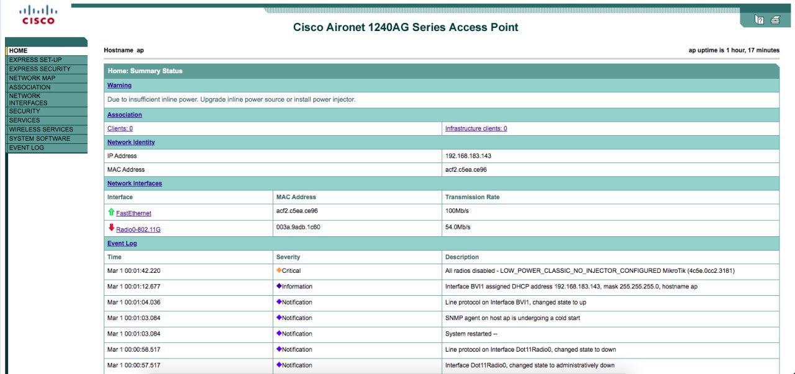The width and height of the screenshot is (795, 374).
Task: Click IP address value 192.168.183.143
Action: 468,156
